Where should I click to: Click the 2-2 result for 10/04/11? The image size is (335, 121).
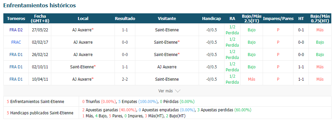point(125,79)
